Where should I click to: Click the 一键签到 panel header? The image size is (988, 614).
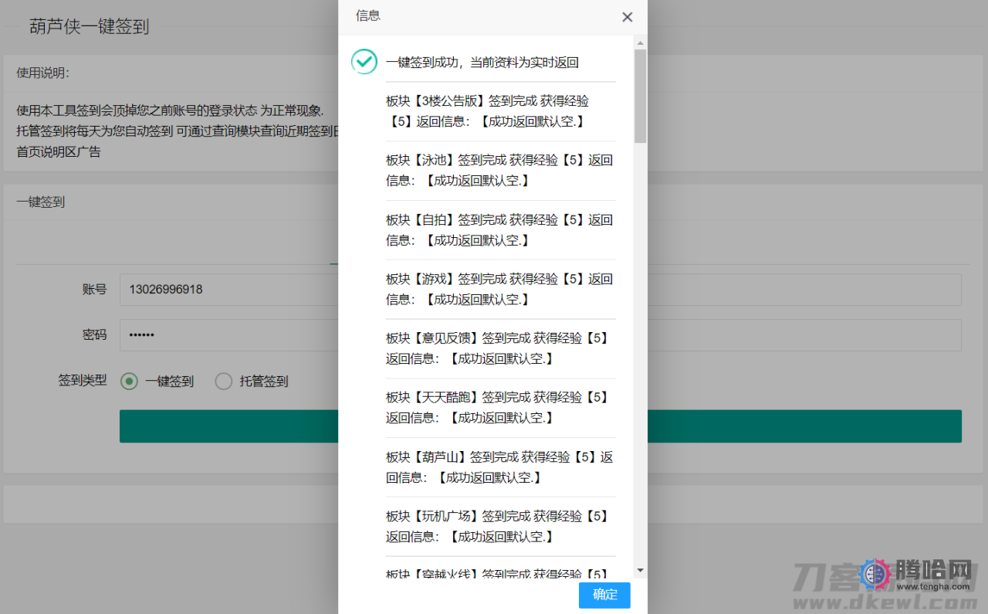click(41, 202)
